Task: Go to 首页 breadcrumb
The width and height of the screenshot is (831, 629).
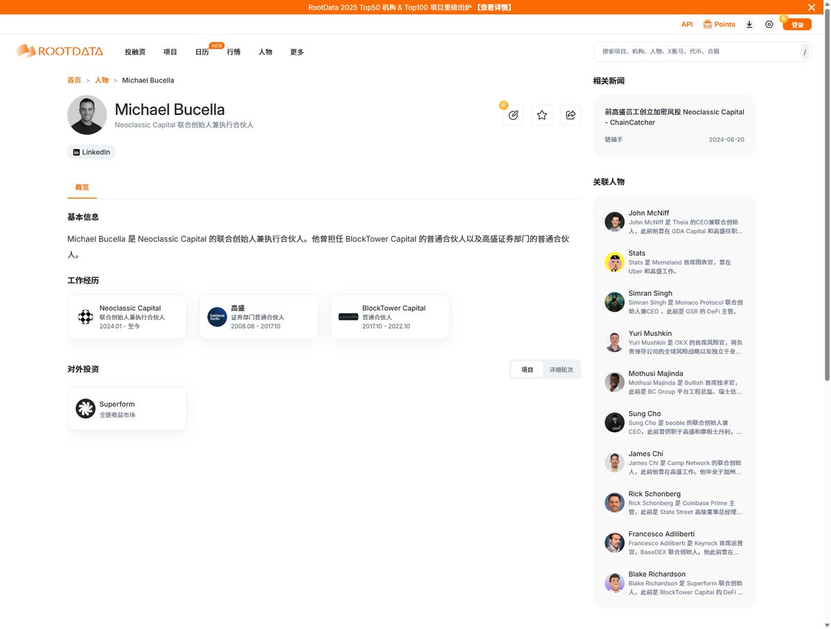Action: [74, 80]
